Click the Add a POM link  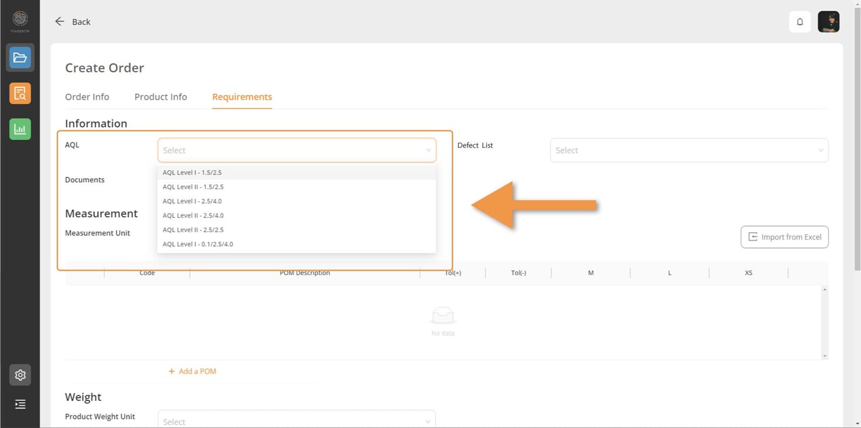[192, 371]
